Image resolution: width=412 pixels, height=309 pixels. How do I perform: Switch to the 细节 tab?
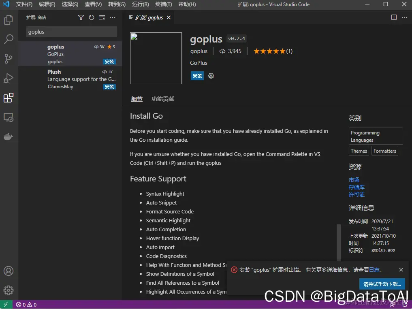click(x=137, y=99)
